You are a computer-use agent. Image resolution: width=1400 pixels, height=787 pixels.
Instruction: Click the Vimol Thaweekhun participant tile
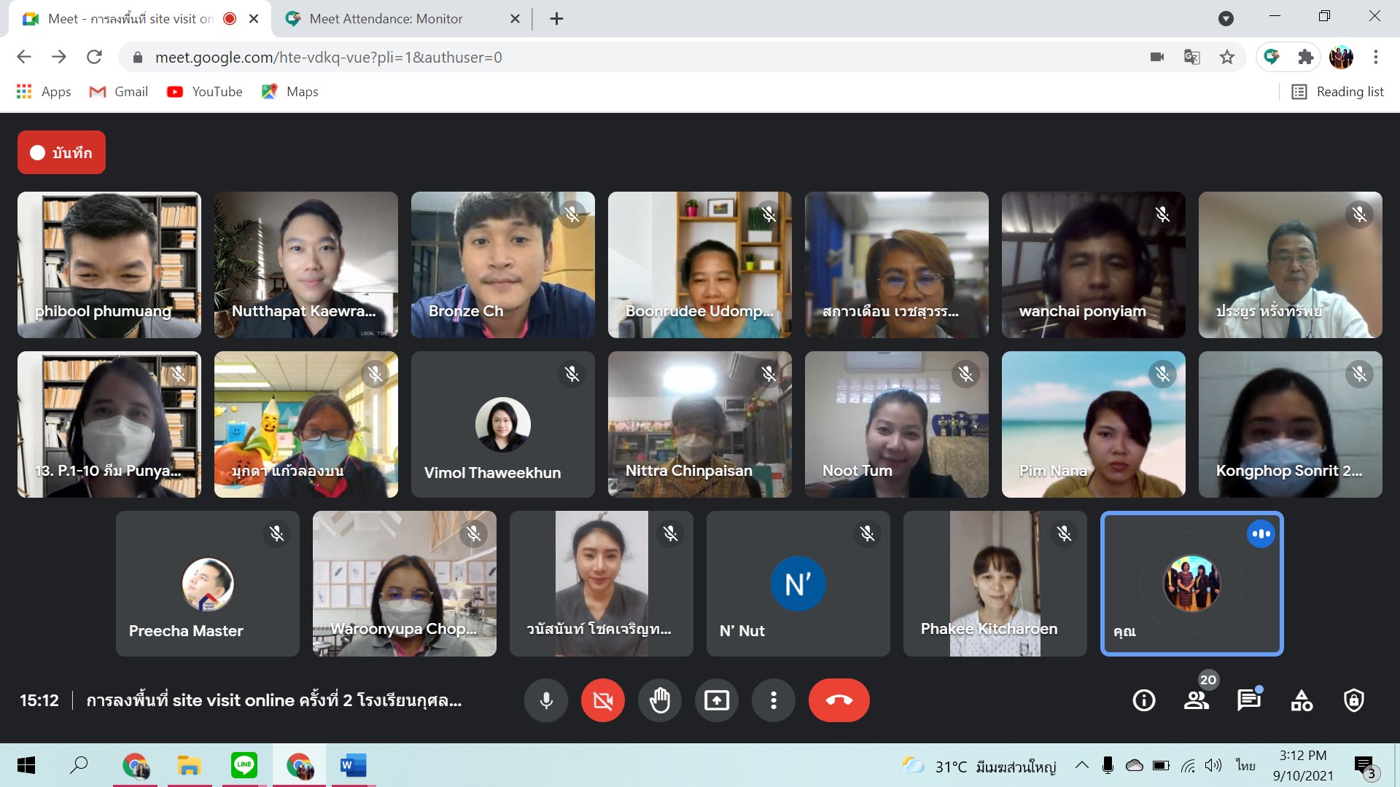click(503, 425)
